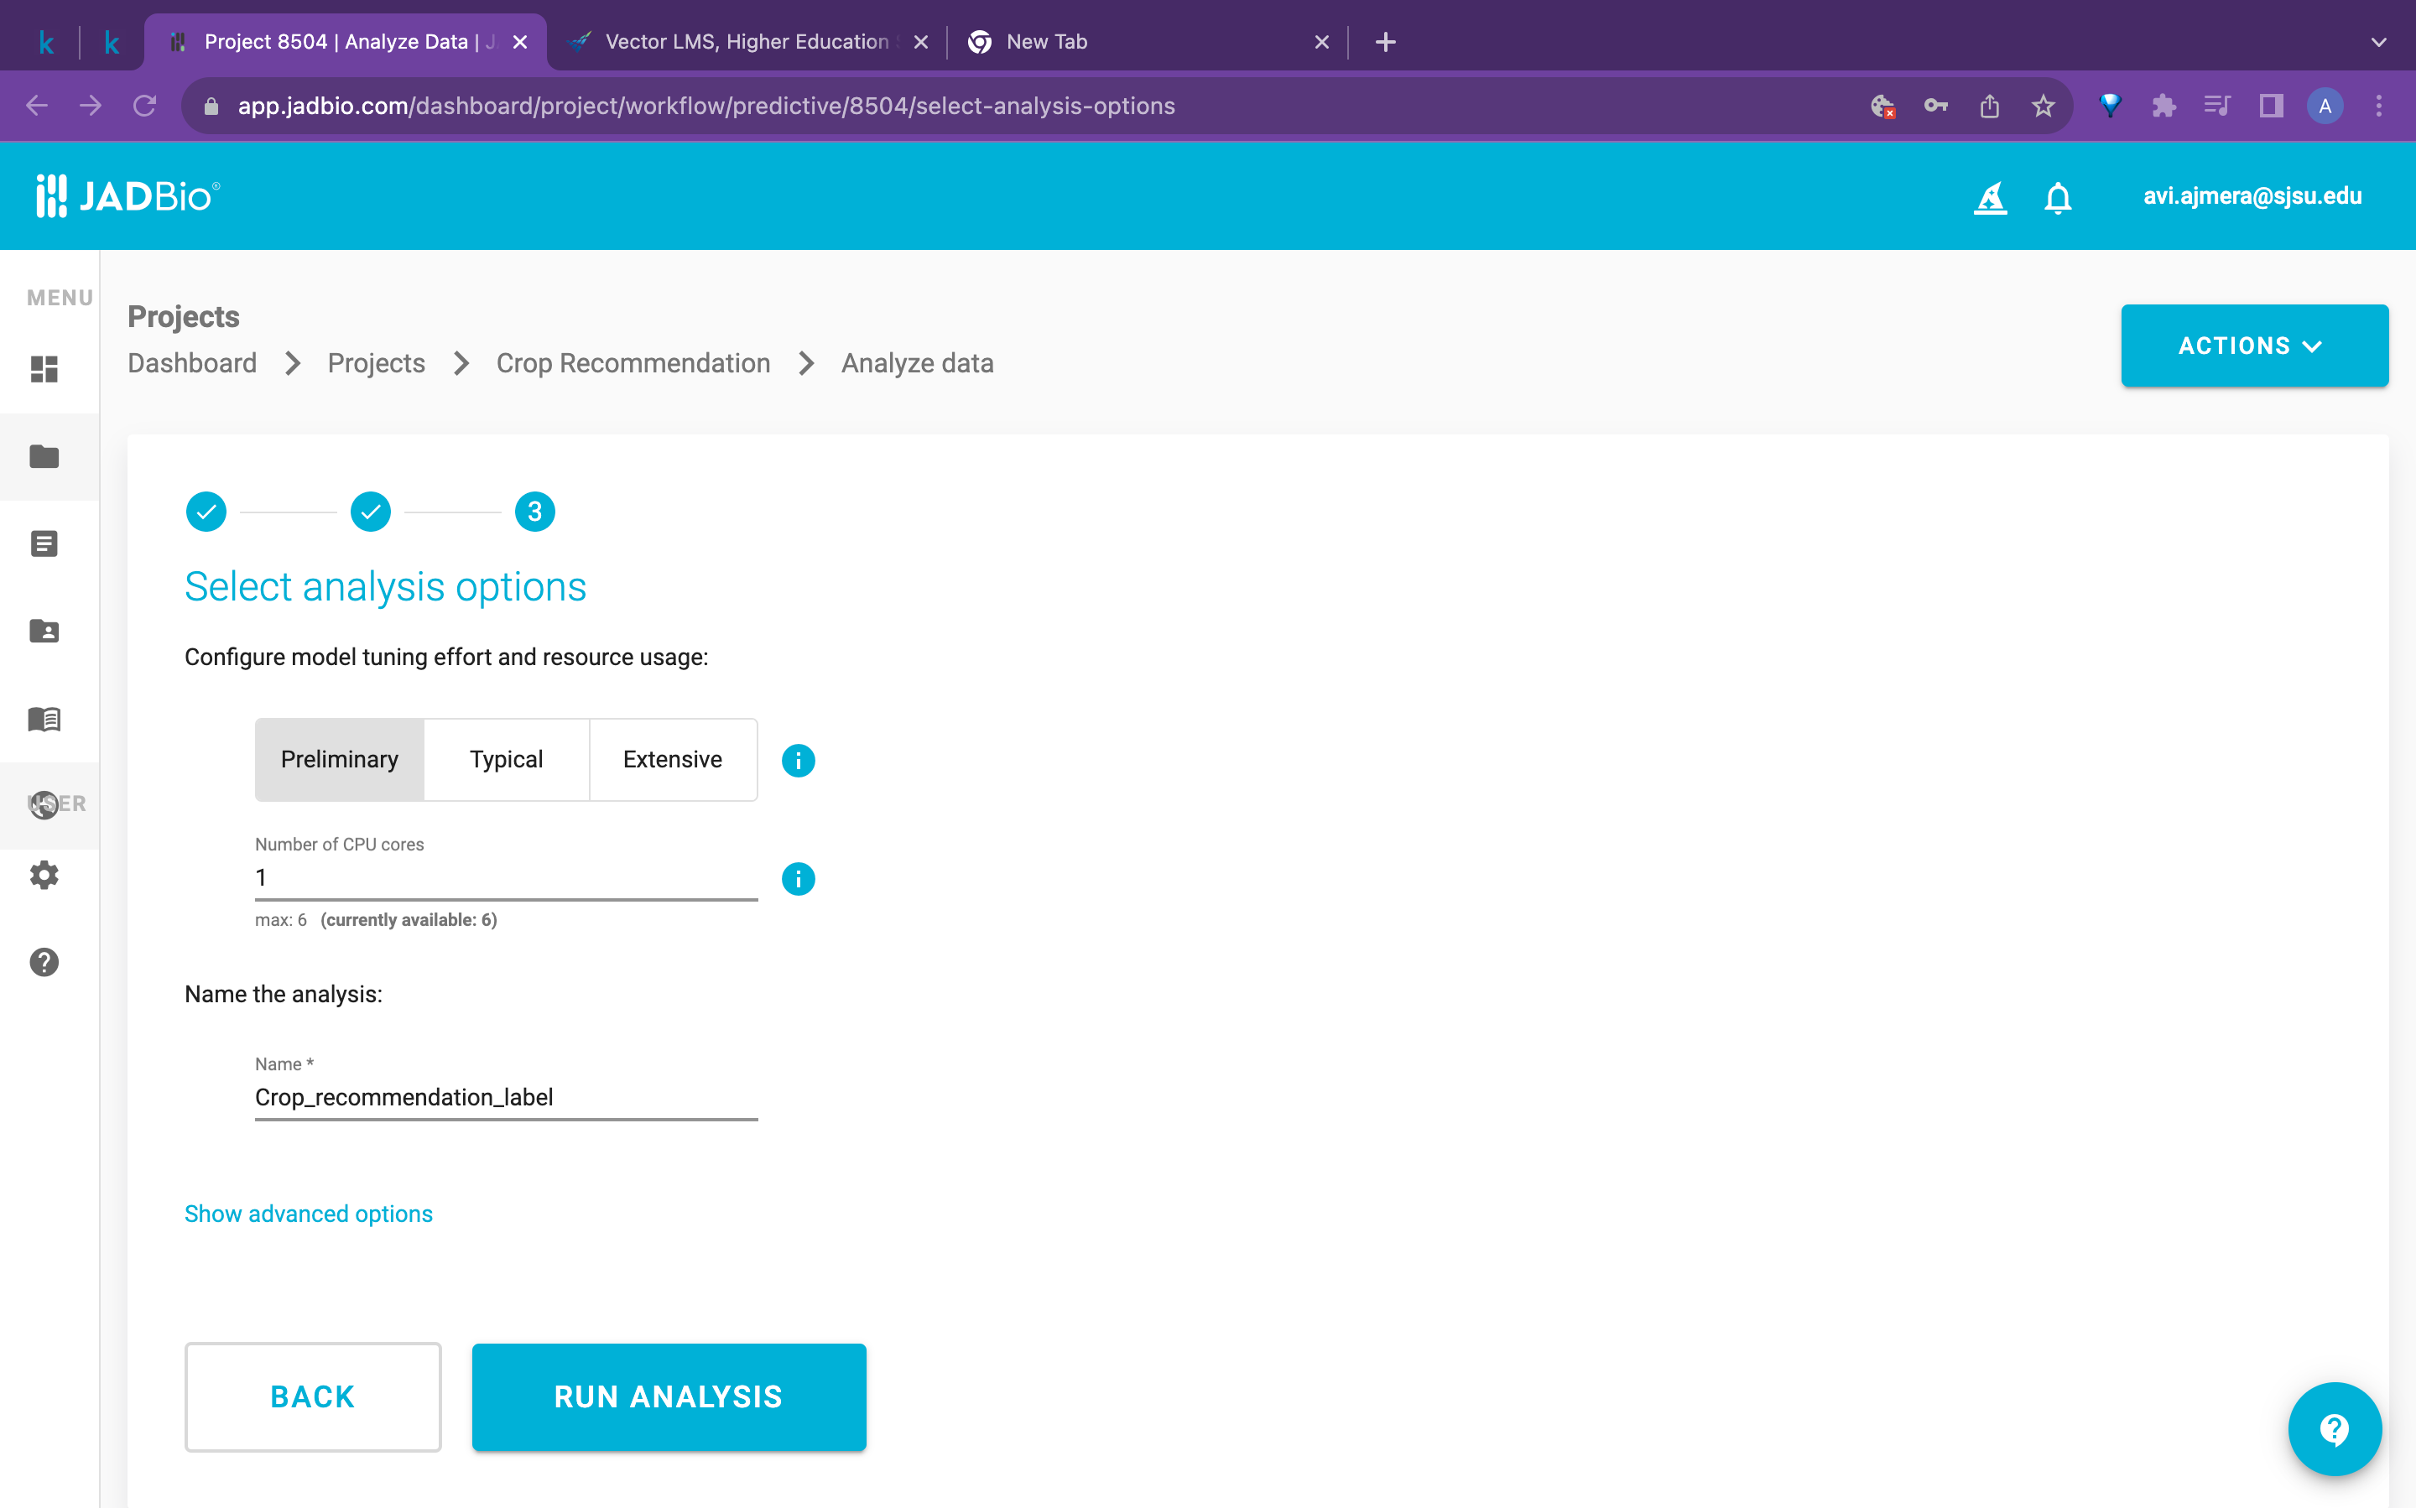Open Crop Recommendation from the breadcrumb
This screenshot has width=2416, height=1508.
[633, 363]
